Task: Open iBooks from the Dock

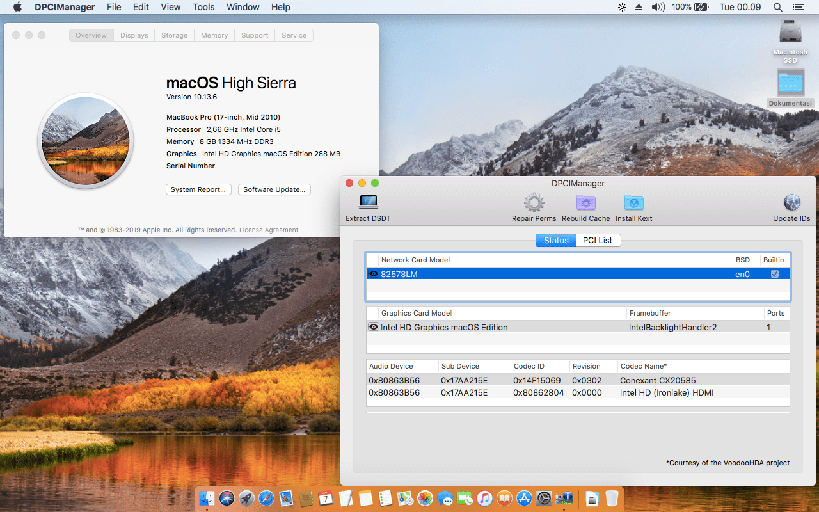Action: [x=504, y=499]
